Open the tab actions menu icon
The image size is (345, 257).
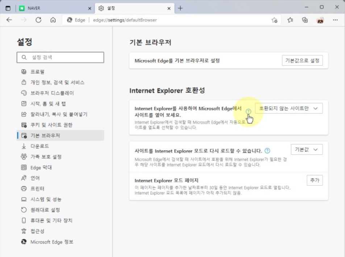pos(8,8)
